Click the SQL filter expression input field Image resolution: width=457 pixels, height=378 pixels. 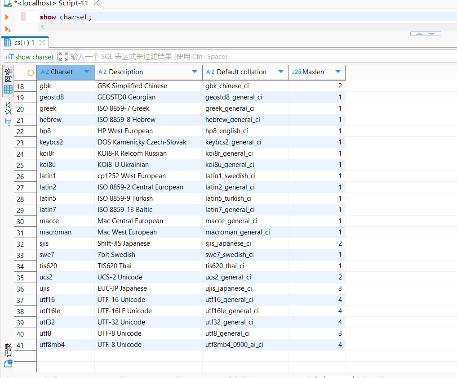click(225, 57)
